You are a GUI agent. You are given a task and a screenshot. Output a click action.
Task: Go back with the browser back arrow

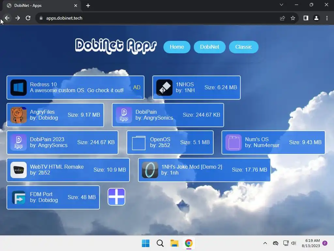click(x=7, y=18)
